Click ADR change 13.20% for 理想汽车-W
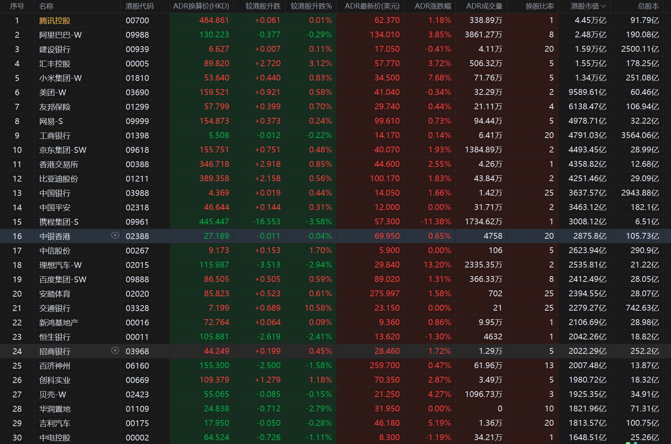671x444 pixels. click(437, 265)
